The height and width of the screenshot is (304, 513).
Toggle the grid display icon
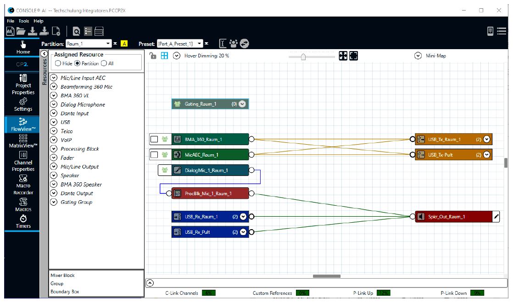click(x=164, y=56)
